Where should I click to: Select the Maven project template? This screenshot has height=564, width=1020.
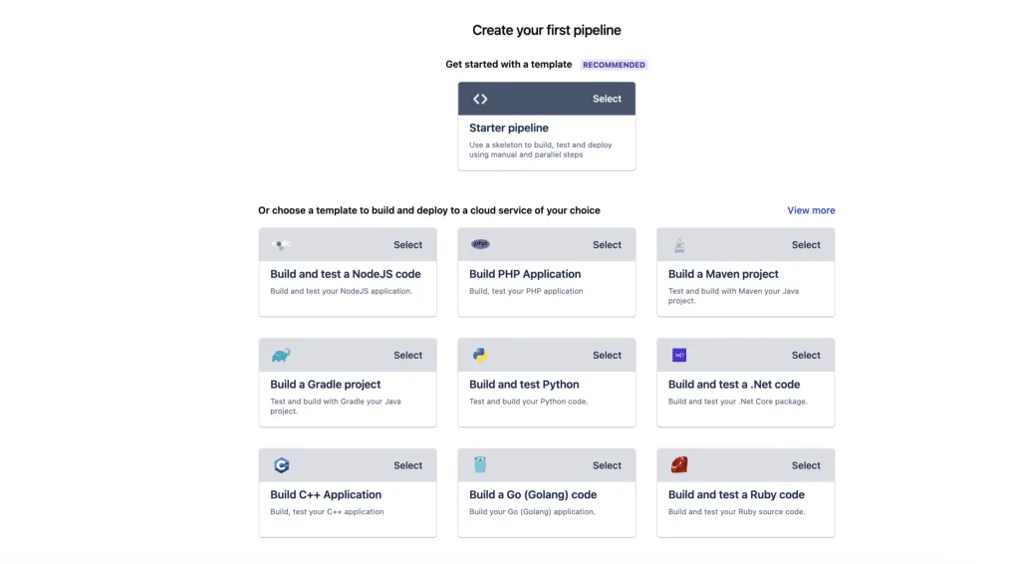(805, 244)
